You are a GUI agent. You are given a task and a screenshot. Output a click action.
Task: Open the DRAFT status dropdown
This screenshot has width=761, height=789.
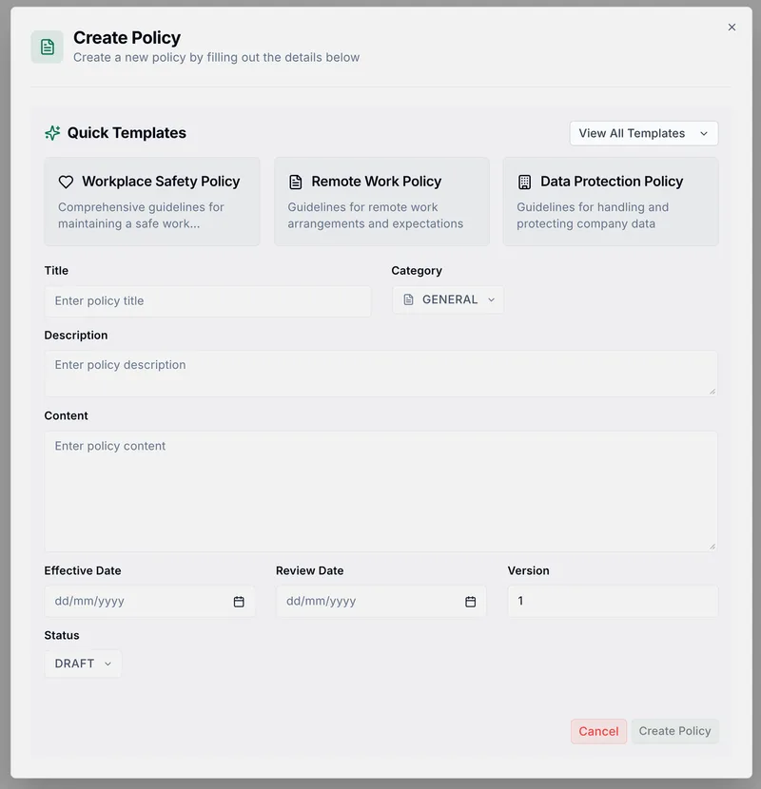coord(83,664)
